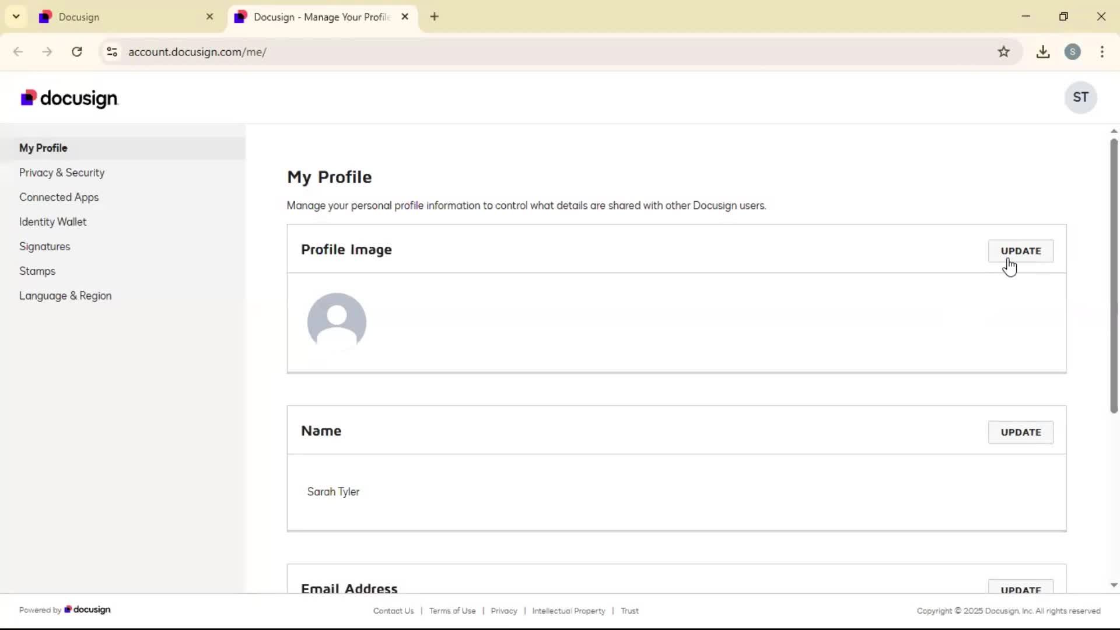Open browser downloads icon
1120x630 pixels.
[x=1043, y=52]
